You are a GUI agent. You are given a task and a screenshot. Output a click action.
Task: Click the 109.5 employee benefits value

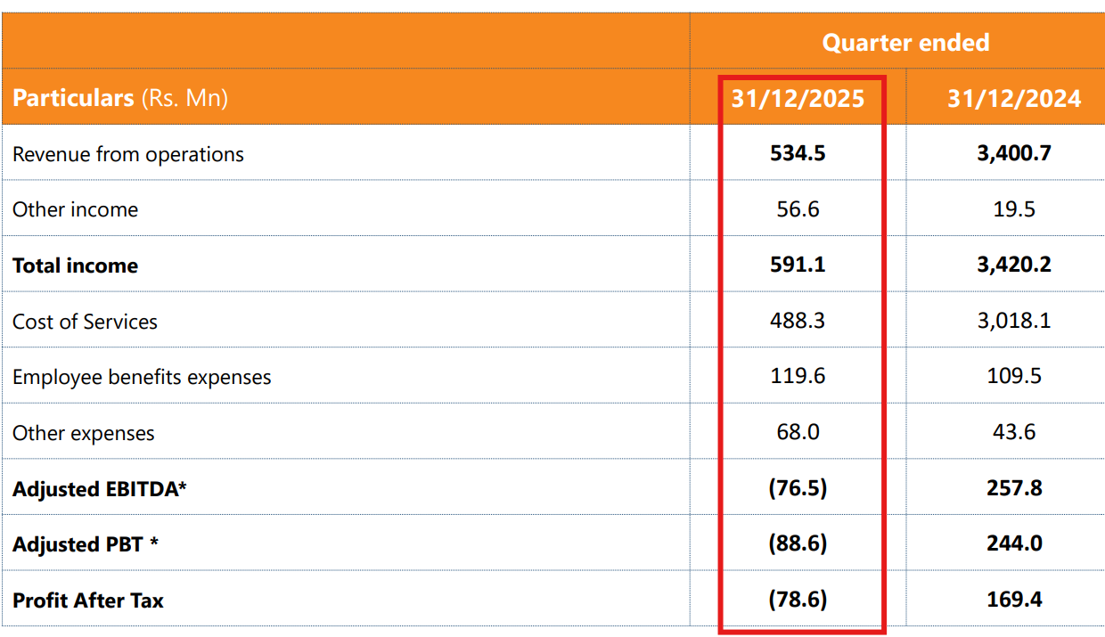pyautogui.click(x=1014, y=376)
